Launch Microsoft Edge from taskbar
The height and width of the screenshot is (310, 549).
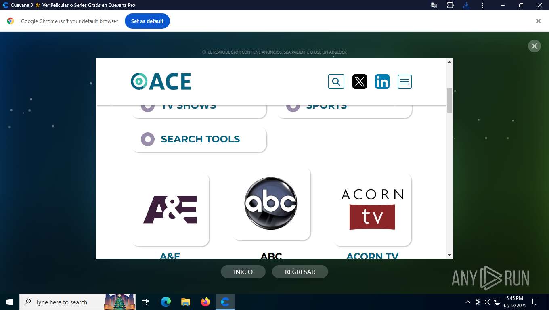pos(166,302)
